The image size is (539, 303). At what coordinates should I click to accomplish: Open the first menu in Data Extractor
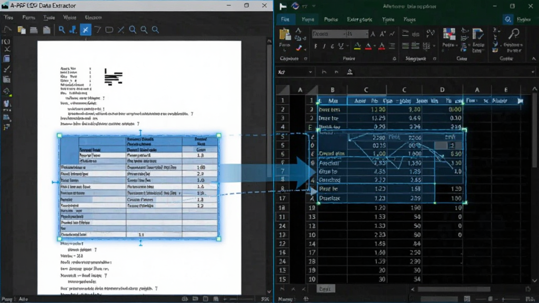[x=8, y=17]
